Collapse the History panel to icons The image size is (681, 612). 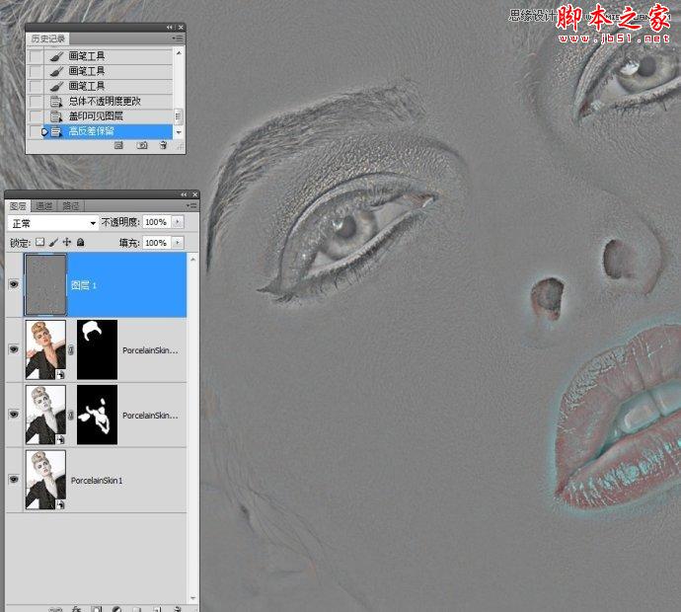170,27
